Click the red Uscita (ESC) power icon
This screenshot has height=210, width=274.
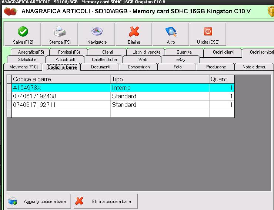click(208, 31)
